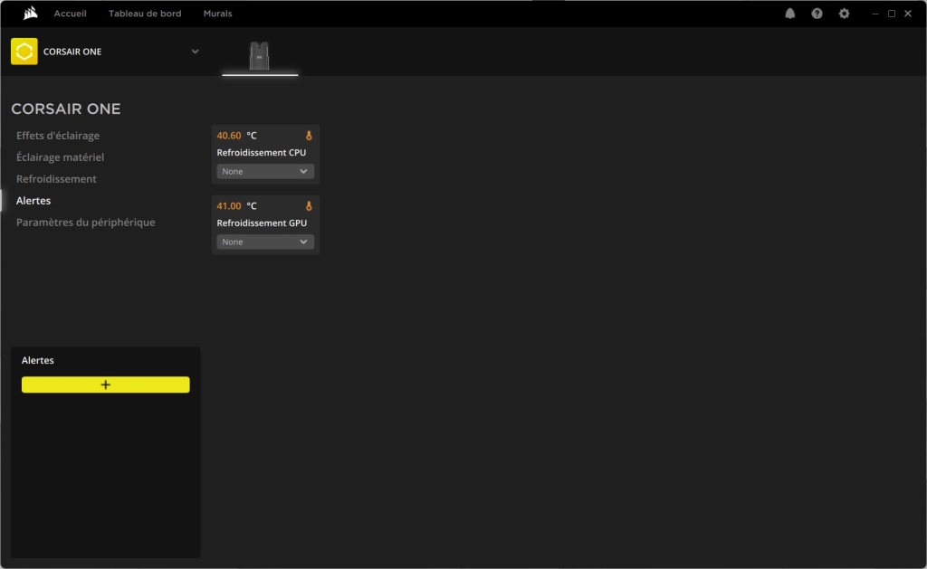
Task: Open the help question mark icon
Action: point(817,14)
